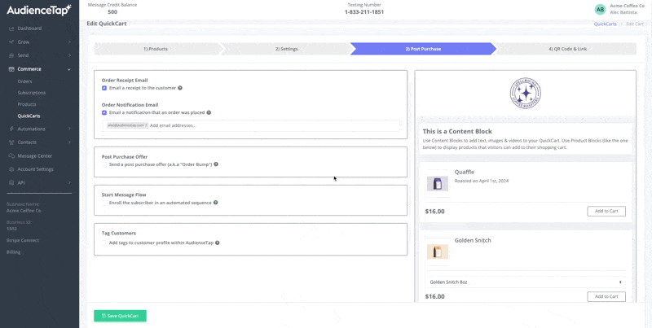Collapse the Commerce menu chevron
This screenshot has width=652, height=328.
click(69, 69)
